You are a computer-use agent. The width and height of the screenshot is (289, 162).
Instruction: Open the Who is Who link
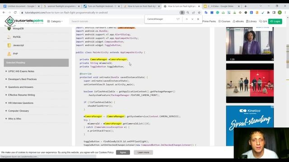14,119
